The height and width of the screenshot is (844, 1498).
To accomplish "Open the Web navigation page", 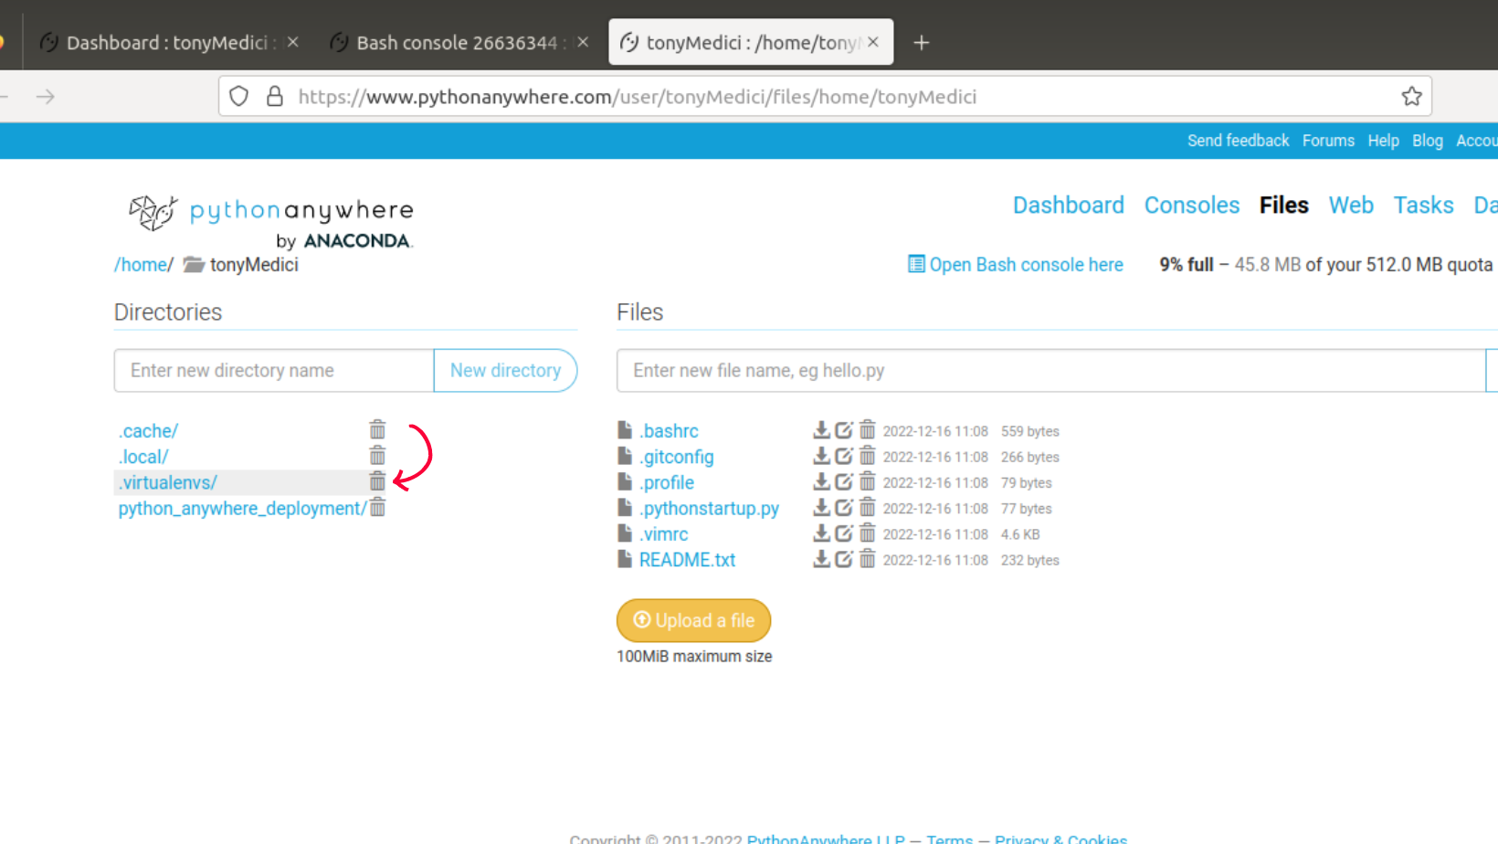I will [x=1350, y=205].
